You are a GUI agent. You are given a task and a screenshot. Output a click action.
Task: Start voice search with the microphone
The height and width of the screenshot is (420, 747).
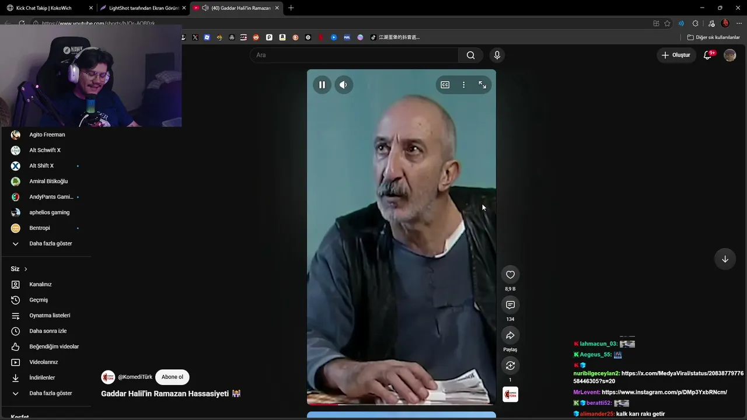497,55
